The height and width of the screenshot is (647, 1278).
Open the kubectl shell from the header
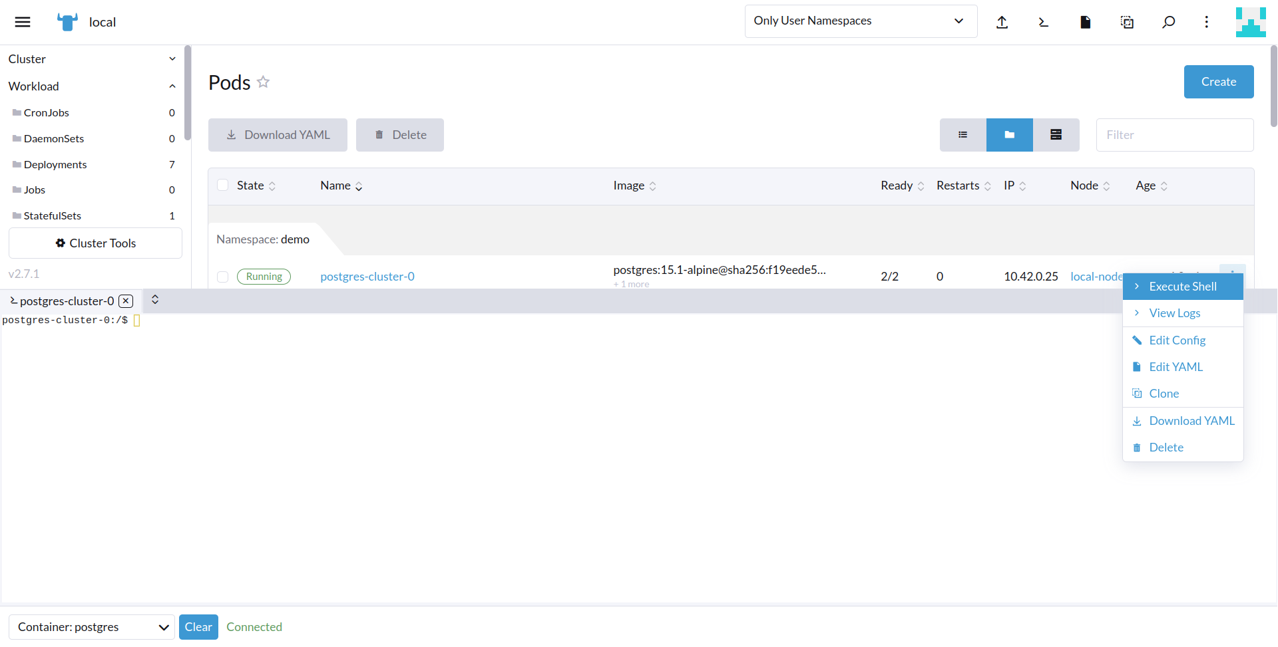point(1043,21)
